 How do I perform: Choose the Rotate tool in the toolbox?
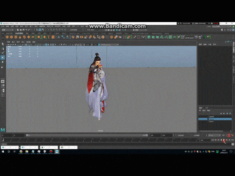point(3,62)
